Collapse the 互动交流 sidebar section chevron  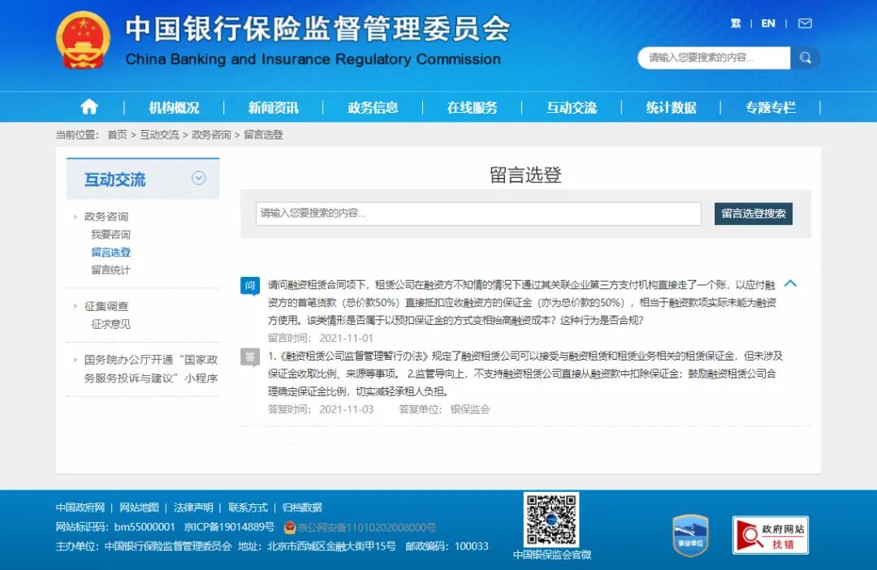199,178
